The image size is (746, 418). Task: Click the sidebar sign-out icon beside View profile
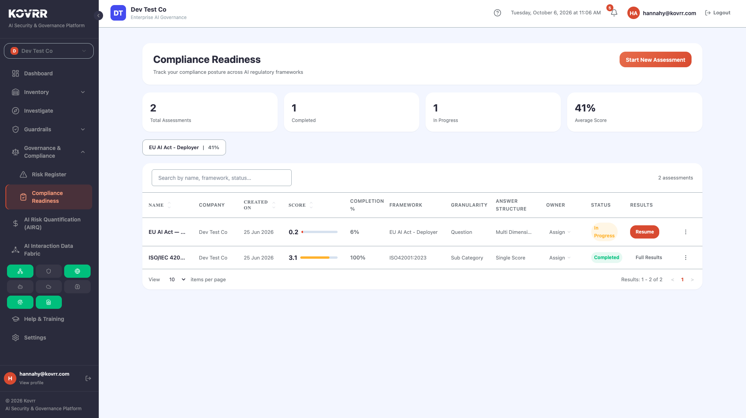click(88, 378)
